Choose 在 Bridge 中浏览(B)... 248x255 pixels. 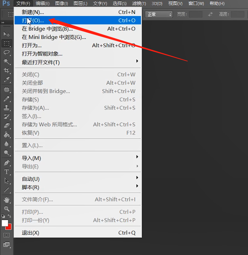click(78, 29)
